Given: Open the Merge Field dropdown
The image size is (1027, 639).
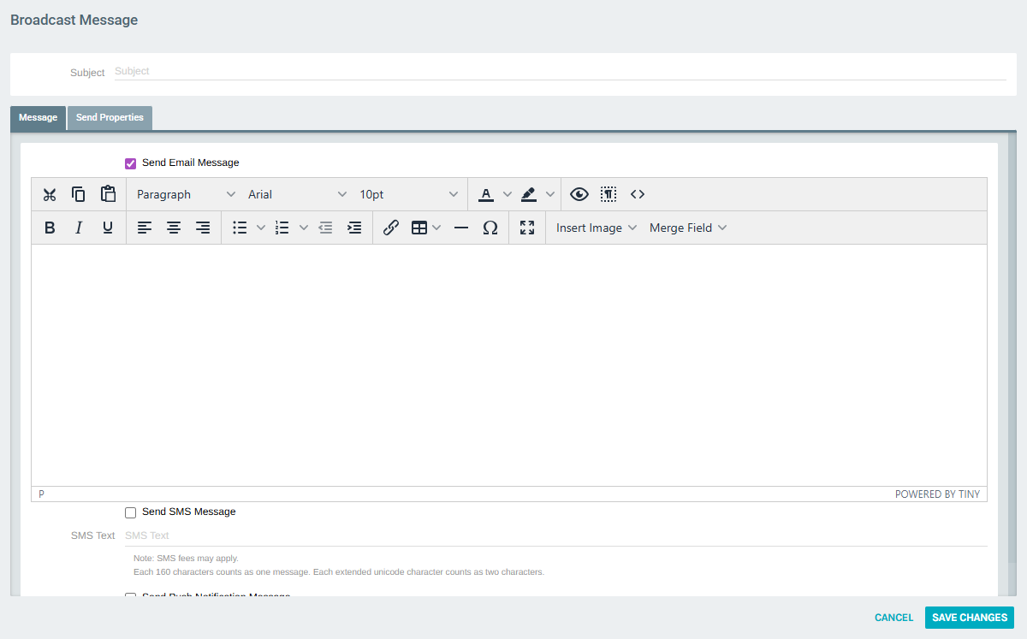Looking at the screenshot, I should pos(687,228).
